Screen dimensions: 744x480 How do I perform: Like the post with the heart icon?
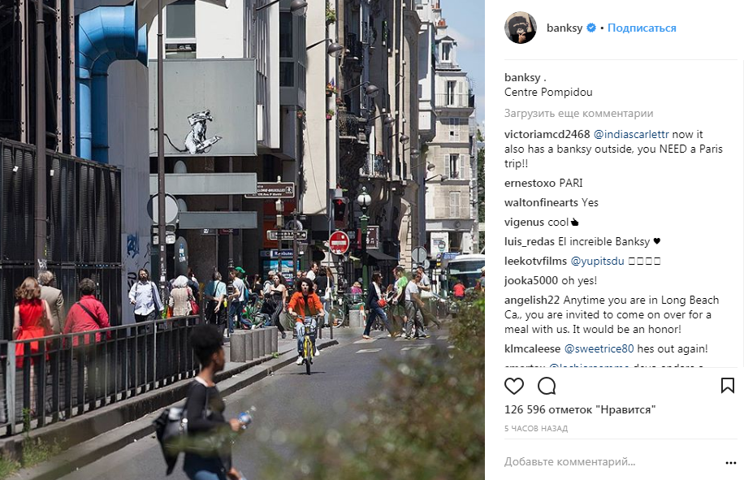point(514,386)
